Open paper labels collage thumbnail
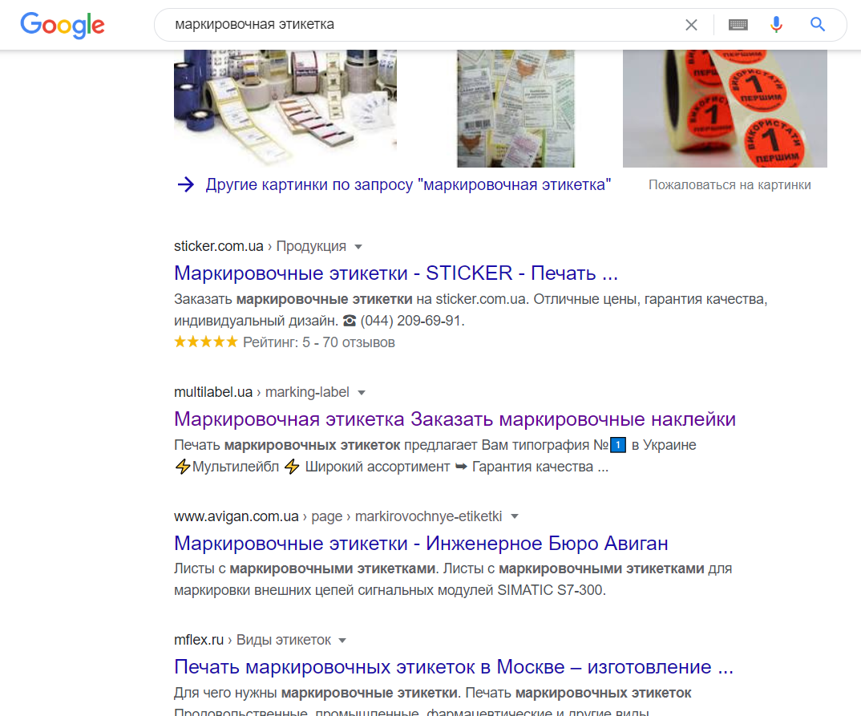The width and height of the screenshot is (861, 716). (x=515, y=108)
